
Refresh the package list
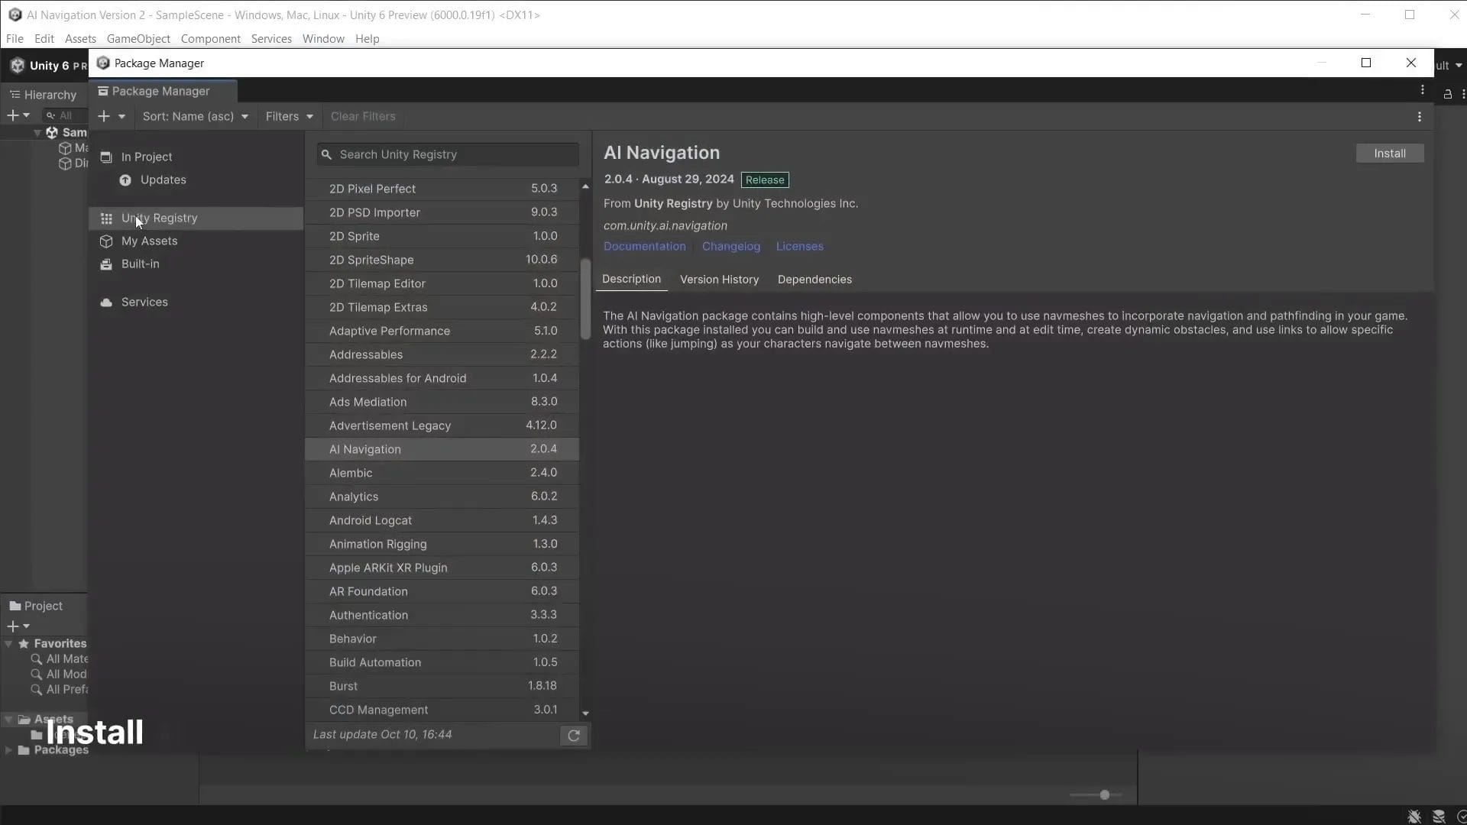[x=574, y=736]
